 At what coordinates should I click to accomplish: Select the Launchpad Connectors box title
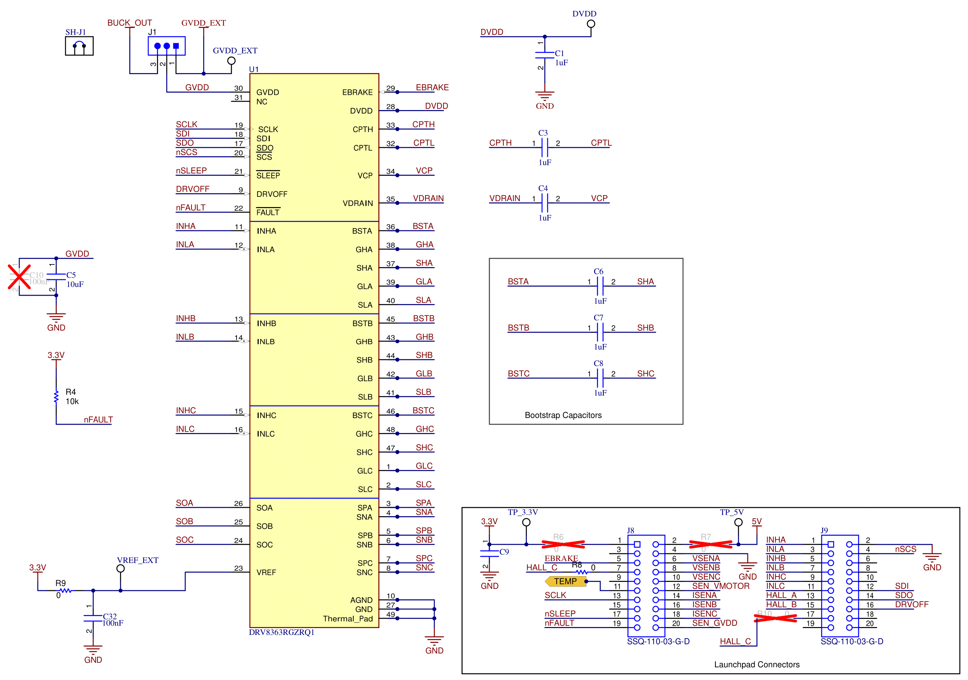click(757, 664)
